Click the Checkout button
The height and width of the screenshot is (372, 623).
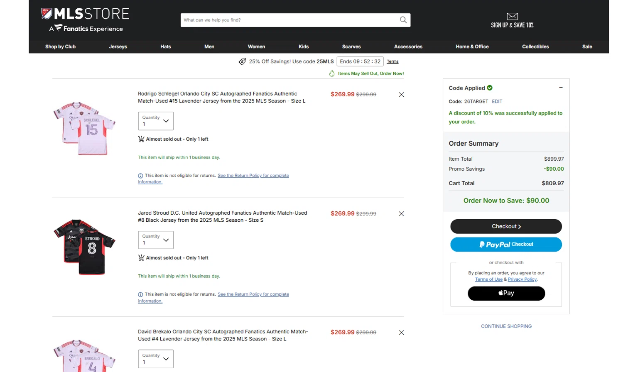click(x=506, y=226)
